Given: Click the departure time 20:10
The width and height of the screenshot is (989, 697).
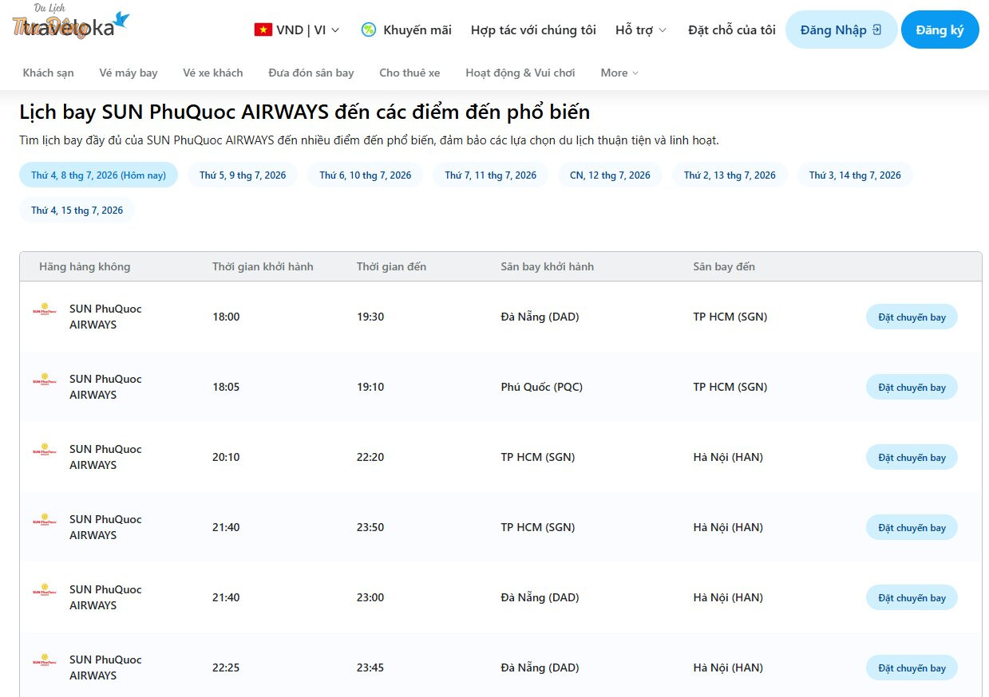Looking at the screenshot, I should click(226, 457).
